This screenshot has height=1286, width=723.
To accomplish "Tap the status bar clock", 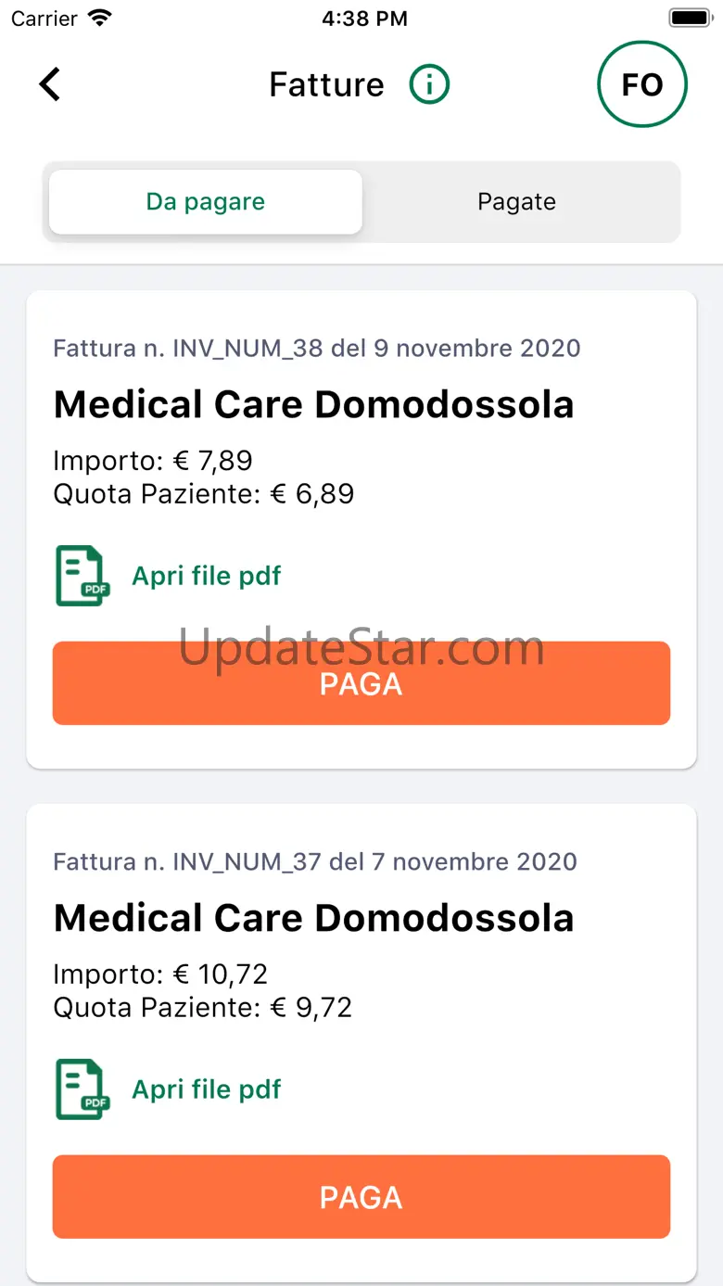I will pyautogui.click(x=364, y=18).
